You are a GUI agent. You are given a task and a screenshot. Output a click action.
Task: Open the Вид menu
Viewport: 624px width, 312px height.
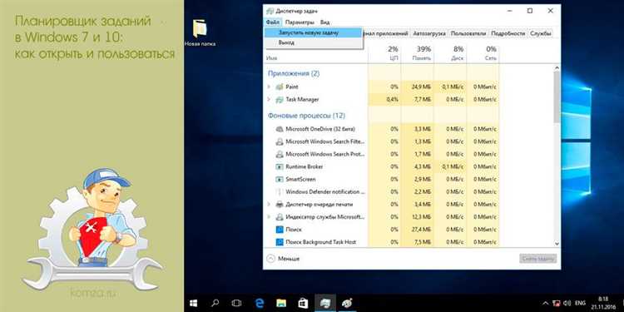pyautogui.click(x=324, y=22)
